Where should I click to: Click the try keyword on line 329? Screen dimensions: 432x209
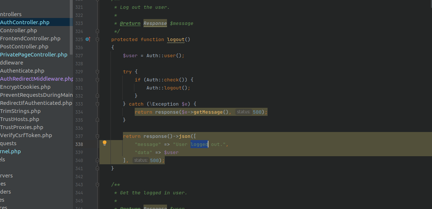point(127,71)
